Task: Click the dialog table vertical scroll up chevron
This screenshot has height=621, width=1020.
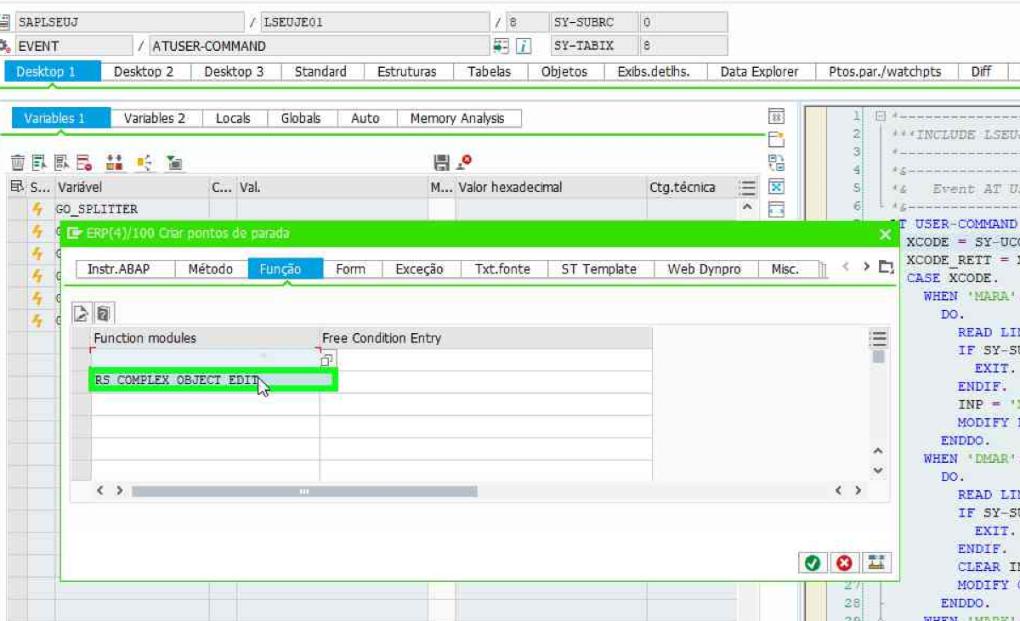Action: [x=878, y=451]
